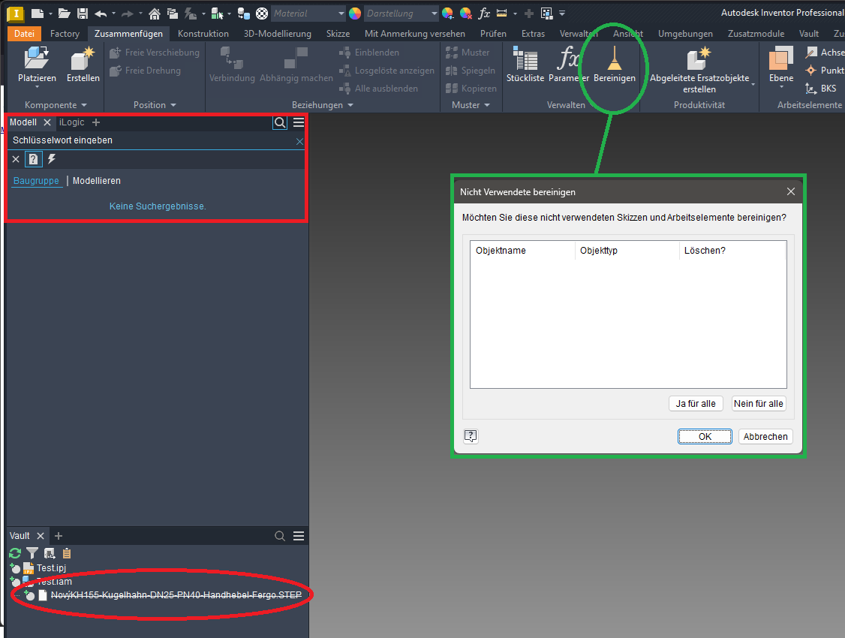Click the search icon in Modell browser

(x=280, y=123)
